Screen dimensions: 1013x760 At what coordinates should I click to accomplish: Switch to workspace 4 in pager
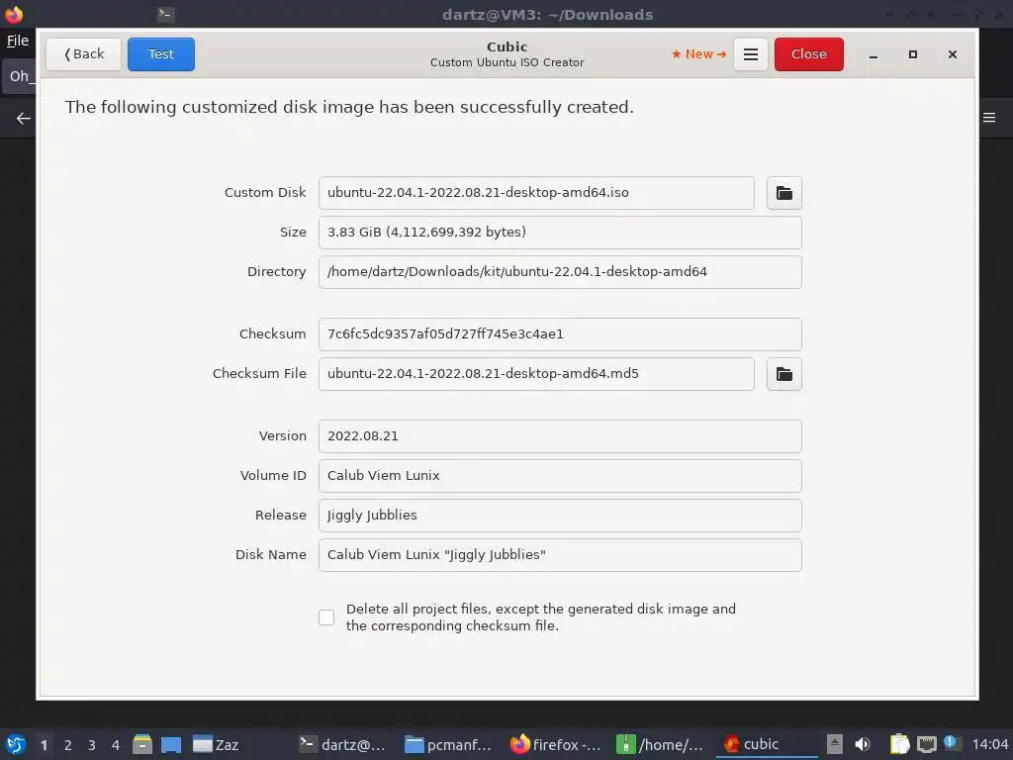(x=116, y=745)
